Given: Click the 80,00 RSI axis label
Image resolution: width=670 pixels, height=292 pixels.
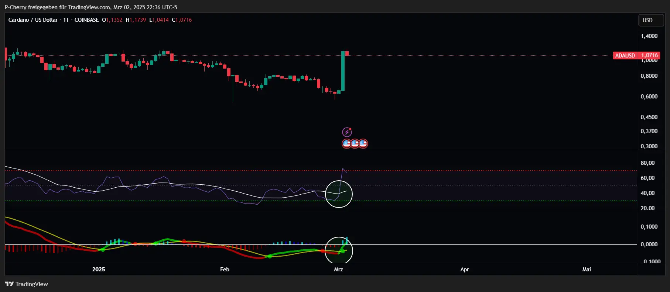Looking at the screenshot, I should pos(647,163).
